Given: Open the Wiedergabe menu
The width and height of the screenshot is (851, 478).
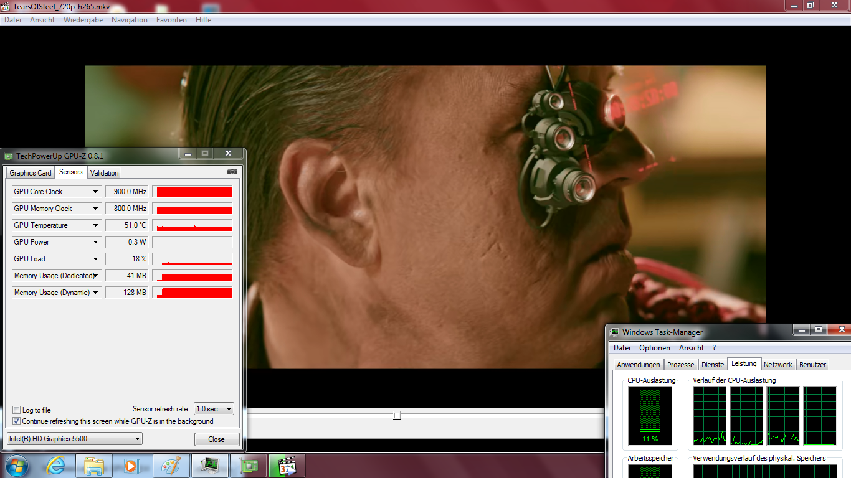Looking at the screenshot, I should 83,20.
